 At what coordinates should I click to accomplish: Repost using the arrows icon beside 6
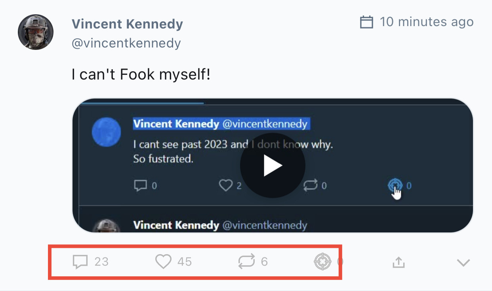246,262
